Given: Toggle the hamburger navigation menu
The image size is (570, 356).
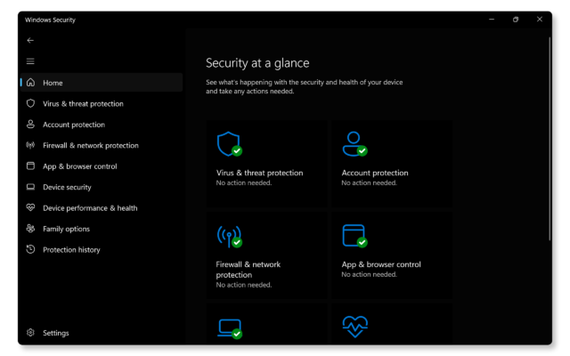Looking at the screenshot, I should point(30,61).
